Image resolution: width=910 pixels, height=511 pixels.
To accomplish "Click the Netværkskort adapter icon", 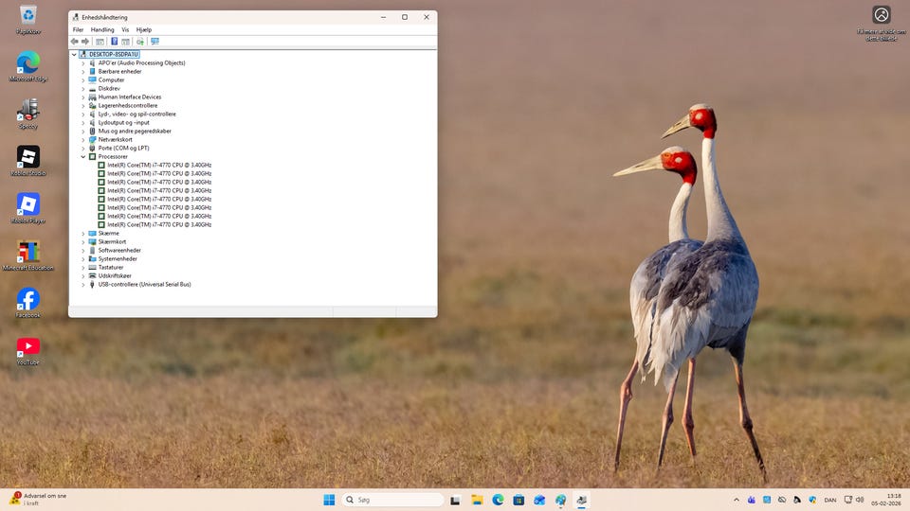I will pos(92,140).
